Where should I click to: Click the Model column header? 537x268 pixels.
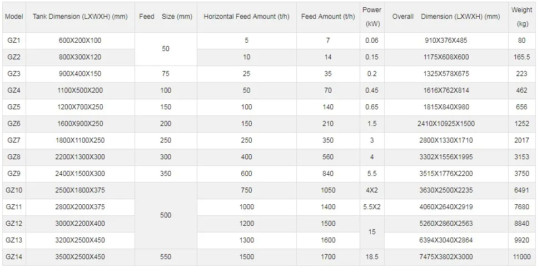[13, 17]
